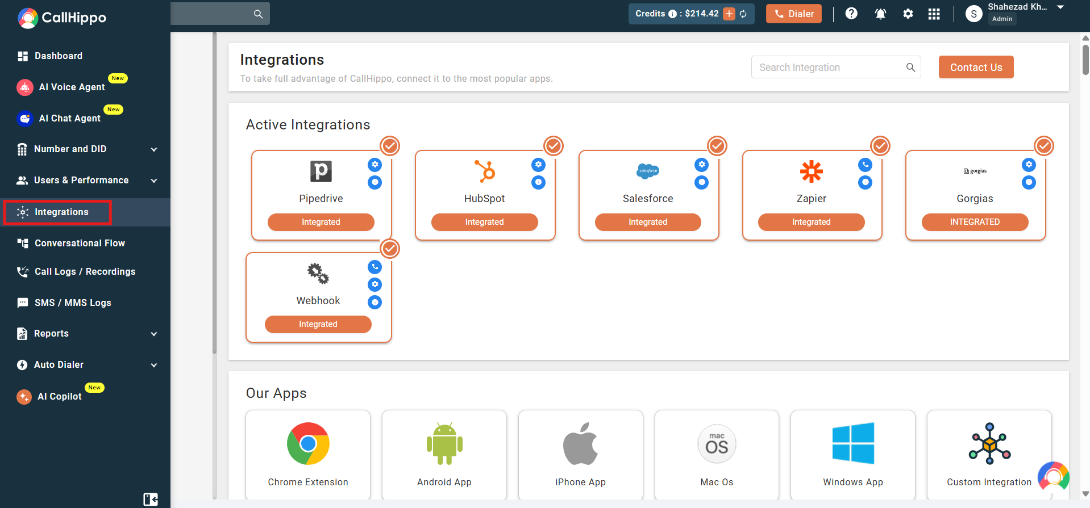Viewport: 1090px width, 508px height.
Task: Open the CallHippo chat widget bubble
Action: pos(1053,476)
